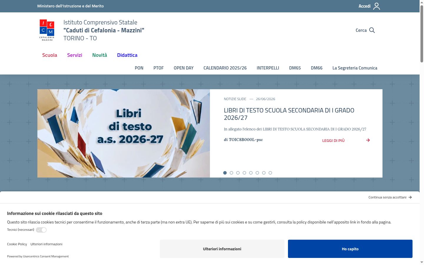This screenshot has width=424, height=265.
Task: Click the large Ulteriori informazioni button
Action: pyautogui.click(x=222, y=249)
